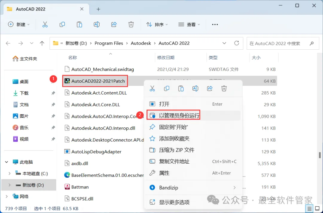Choose 显示更多选项 in the context menu

coord(193,202)
